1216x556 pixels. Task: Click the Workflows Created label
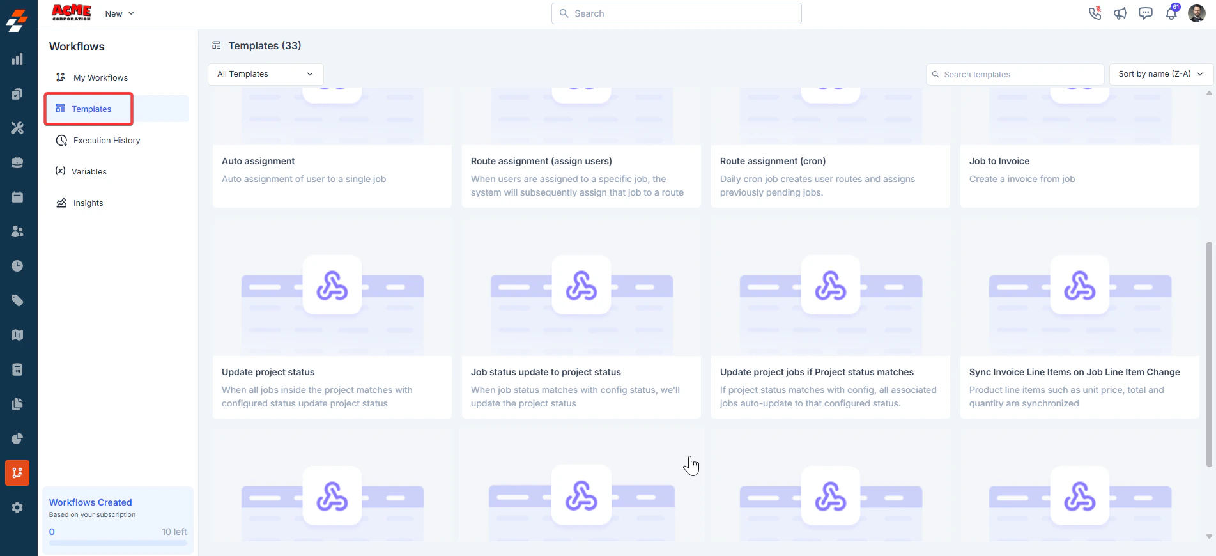(91, 502)
